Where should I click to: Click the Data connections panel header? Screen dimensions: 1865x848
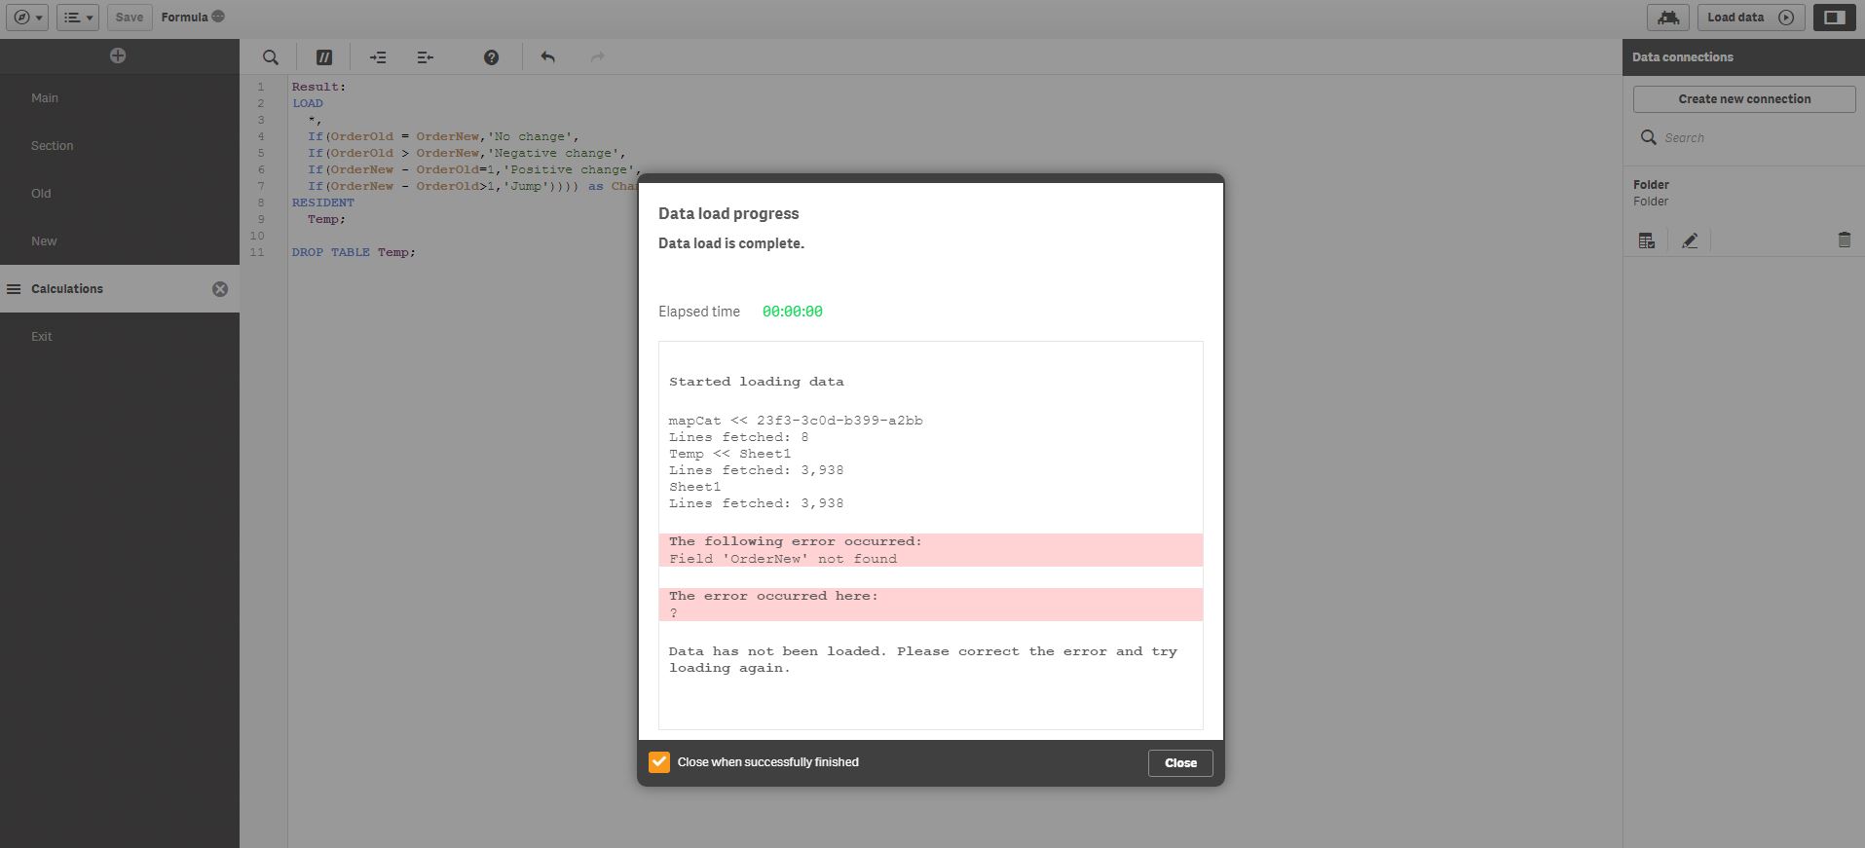pyautogui.click(x=1743, y=57)
